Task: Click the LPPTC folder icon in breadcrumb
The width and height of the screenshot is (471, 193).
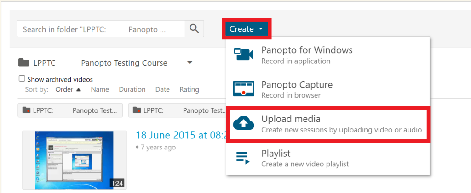Action: coord(24,63)
